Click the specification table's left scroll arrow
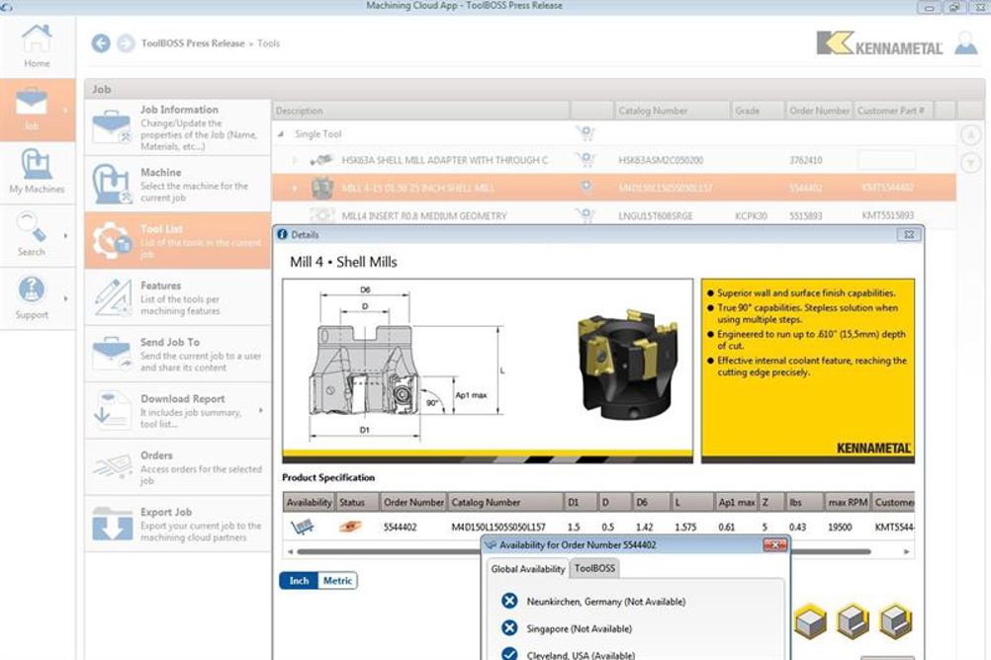 290,551
